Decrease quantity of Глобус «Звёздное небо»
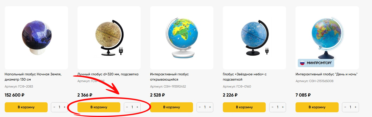The height and width of the screenshot is (117, 372). 272,107
